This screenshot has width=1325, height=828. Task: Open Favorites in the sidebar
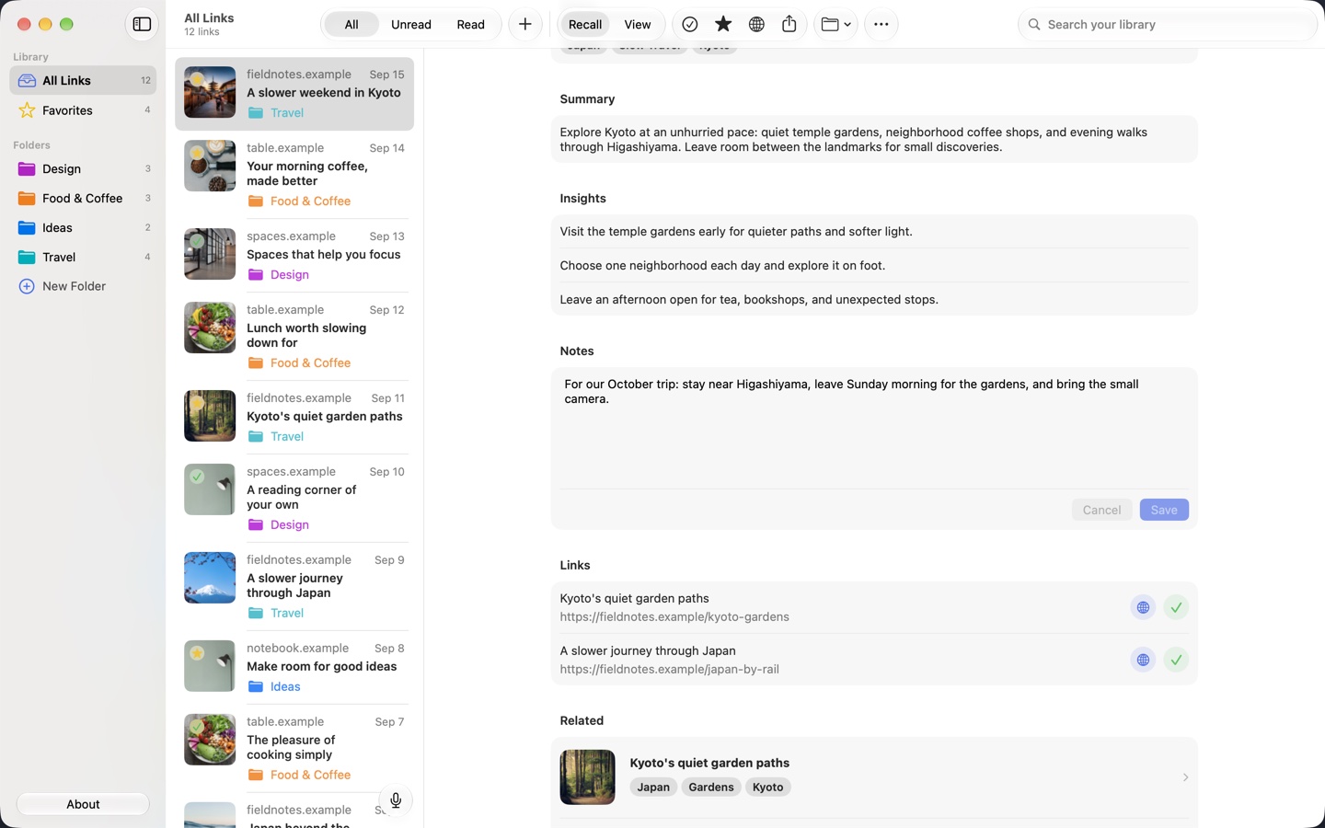[83, 110]
